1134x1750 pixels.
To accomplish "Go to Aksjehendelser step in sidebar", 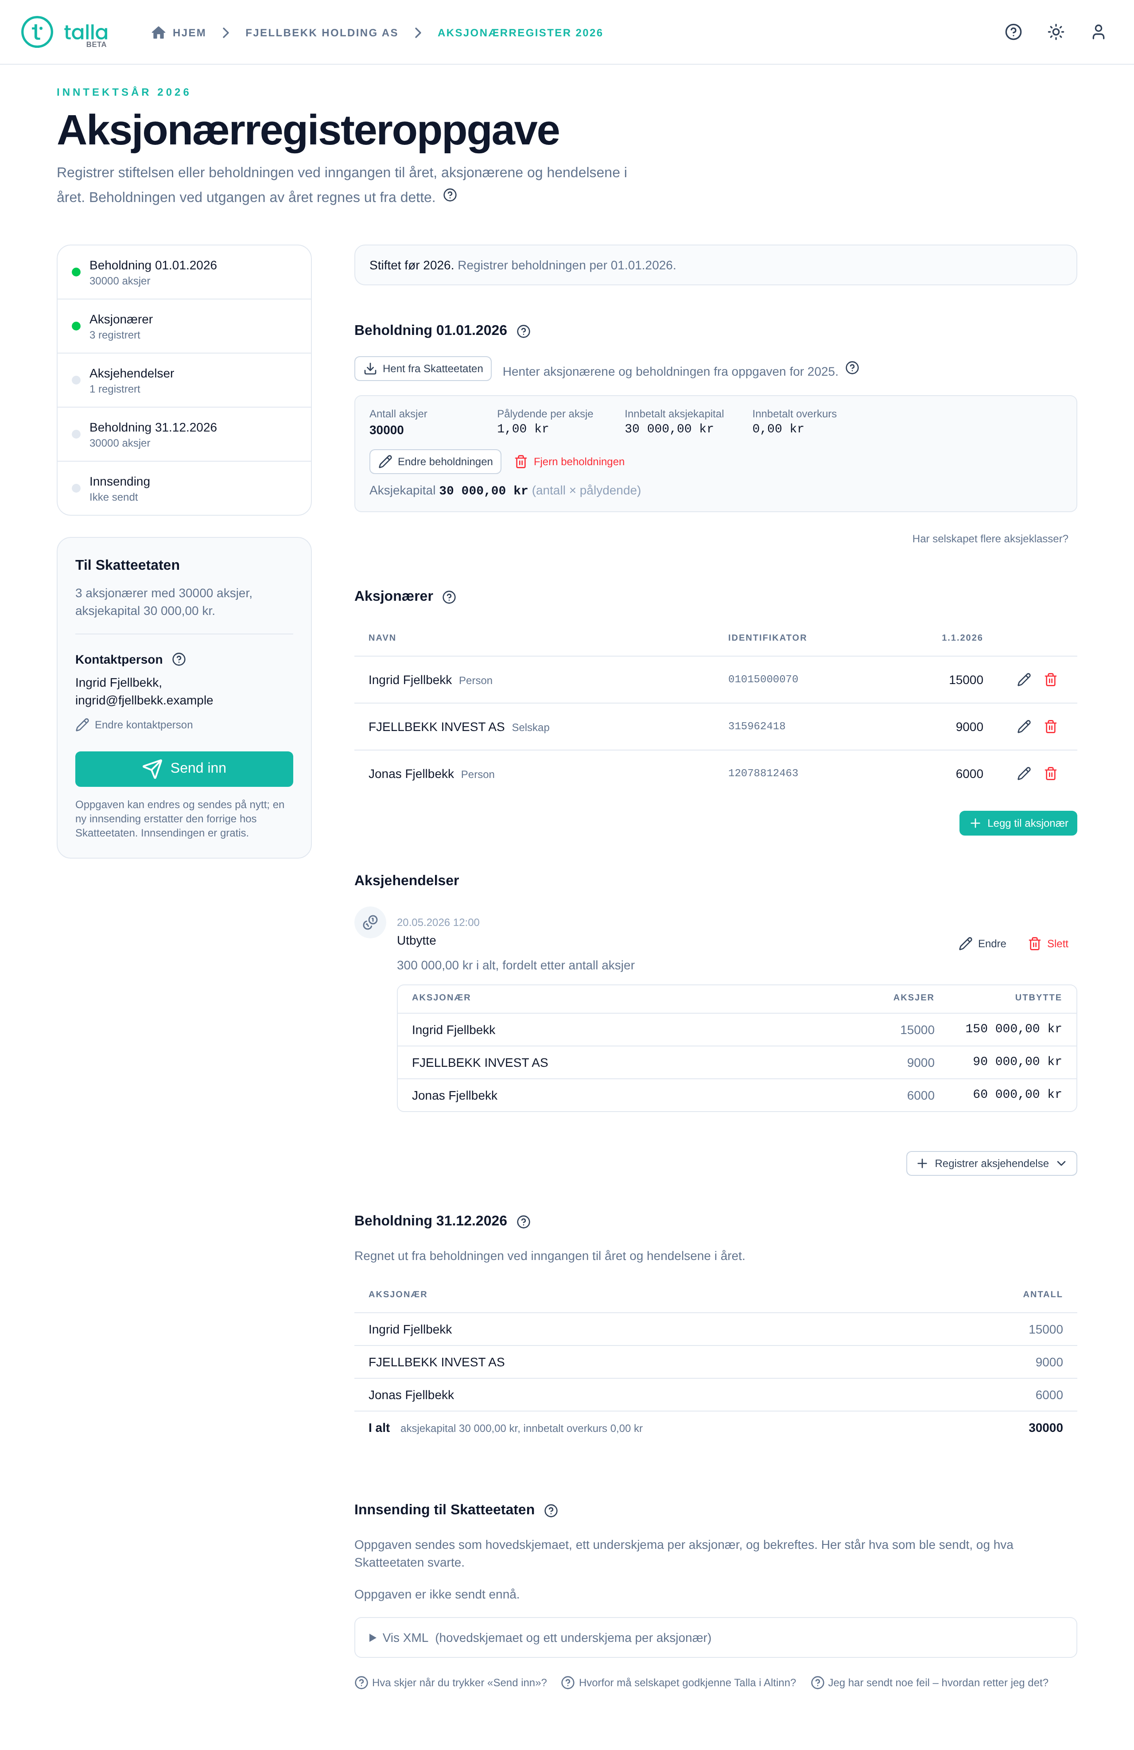I will [184, 380].
